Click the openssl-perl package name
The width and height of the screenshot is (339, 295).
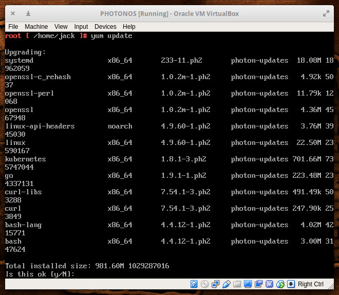29,94
